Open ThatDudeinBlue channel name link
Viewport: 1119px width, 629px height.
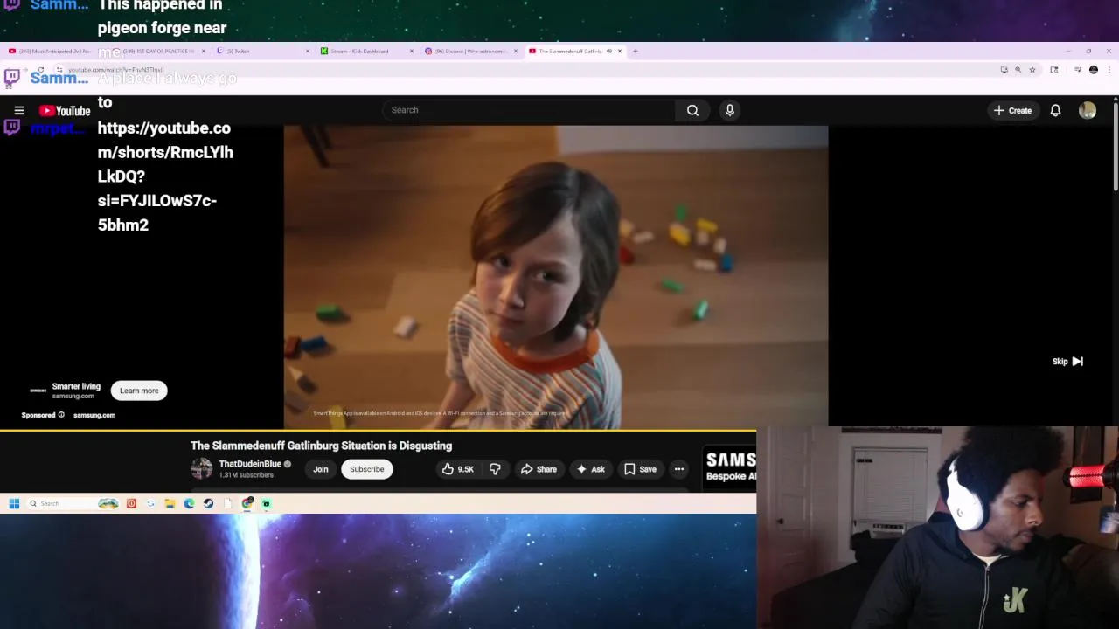pyautogui.click(x=250, y=464)
